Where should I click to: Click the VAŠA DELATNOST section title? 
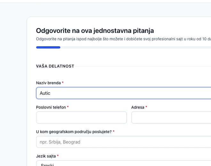click(x=55, y=66)
